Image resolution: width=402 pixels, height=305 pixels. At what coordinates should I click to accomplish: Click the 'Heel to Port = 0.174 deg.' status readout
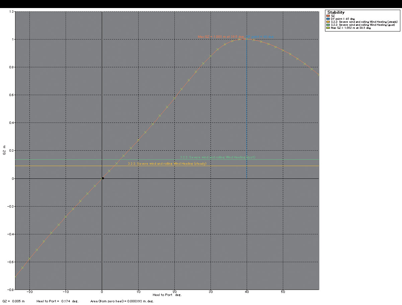pos(58,301)
